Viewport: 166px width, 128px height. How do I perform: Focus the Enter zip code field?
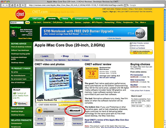click(138, 106)
